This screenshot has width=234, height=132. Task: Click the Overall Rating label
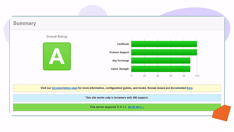57,37
